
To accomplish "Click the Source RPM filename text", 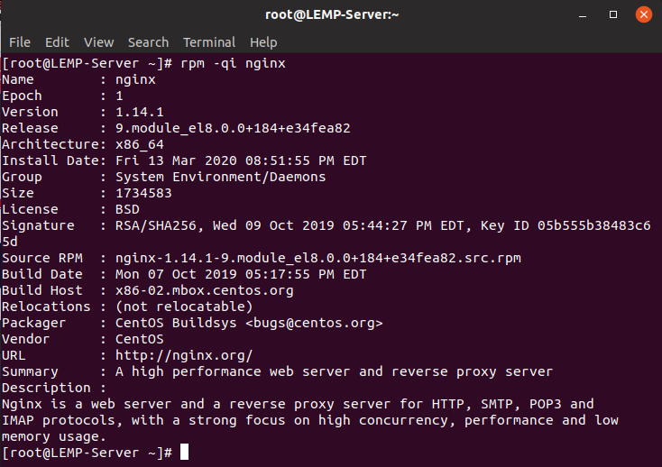I will click(317, 258).
